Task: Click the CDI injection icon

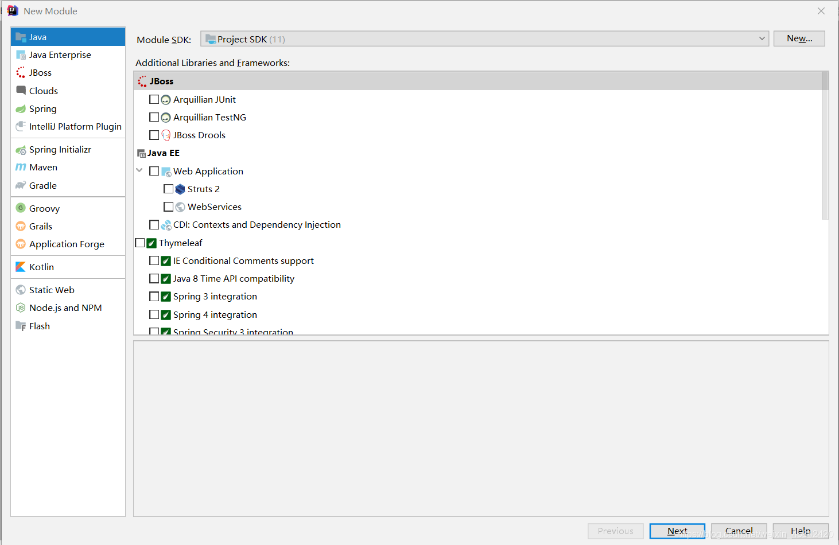Action: (166, 225)
